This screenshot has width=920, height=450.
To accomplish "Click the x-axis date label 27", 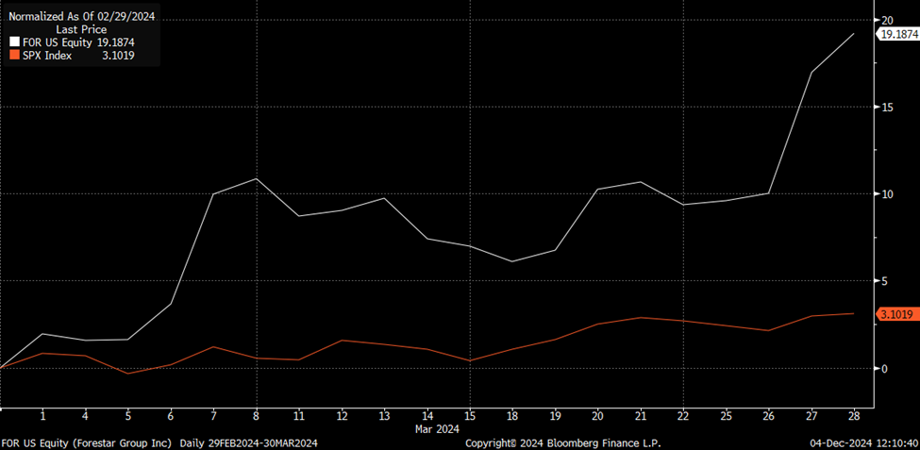I will [811, 415].
